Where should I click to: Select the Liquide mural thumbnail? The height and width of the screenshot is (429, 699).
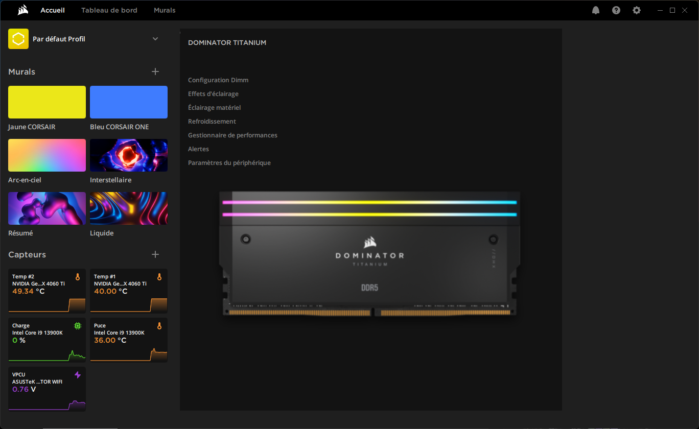[129, 208]
